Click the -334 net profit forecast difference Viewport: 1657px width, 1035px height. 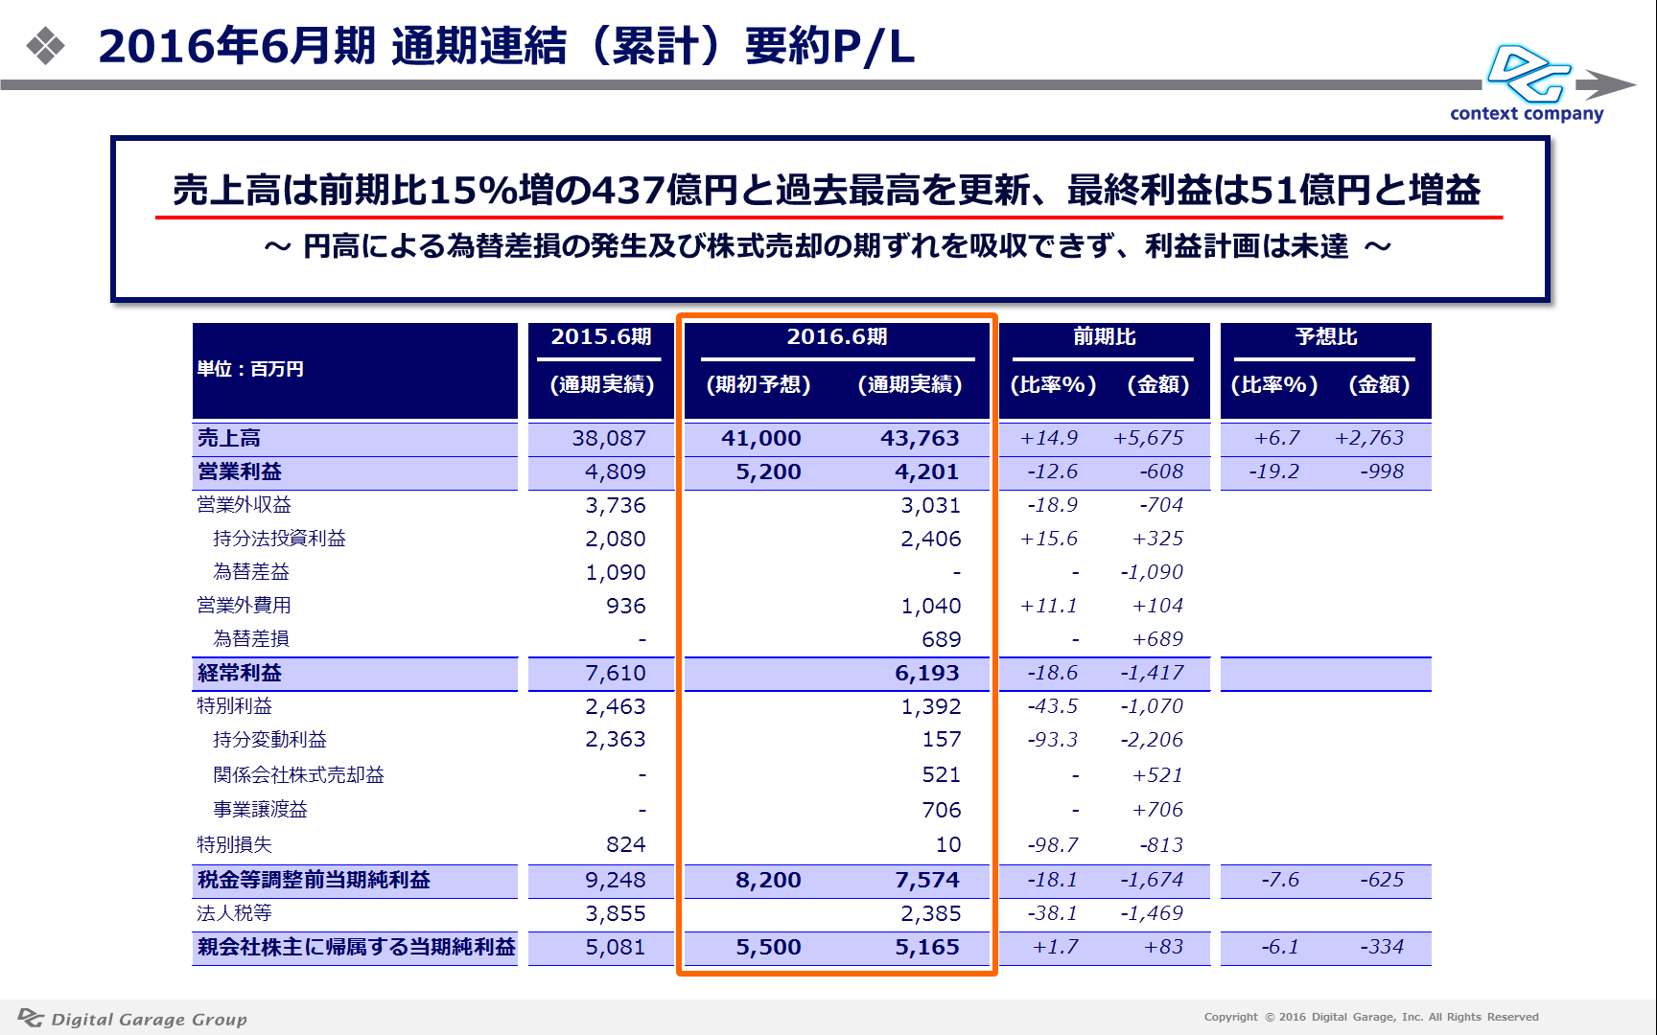pos(1382,947)
